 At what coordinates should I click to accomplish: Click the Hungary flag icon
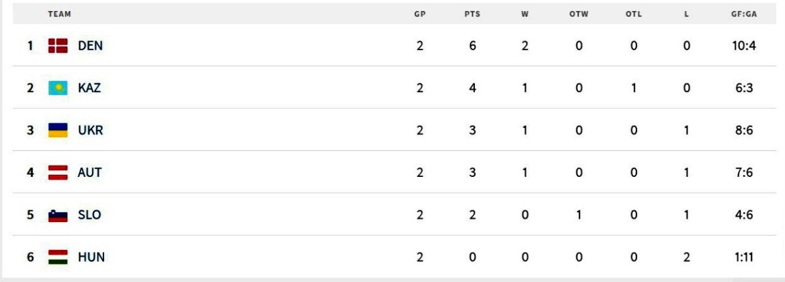tap(58, 257)
